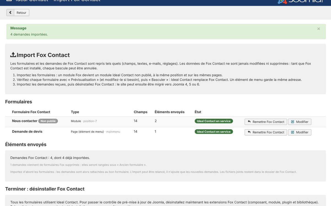Image resolution: width=331 pixels, height=206 pixels.
Task: Click the Éléments envoyés column header
Action: (x=170, y=112)
